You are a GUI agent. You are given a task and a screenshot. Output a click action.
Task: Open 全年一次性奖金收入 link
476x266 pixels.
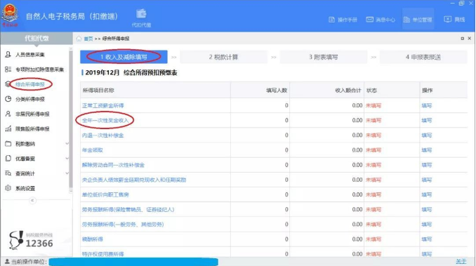[x=105, y=121]
